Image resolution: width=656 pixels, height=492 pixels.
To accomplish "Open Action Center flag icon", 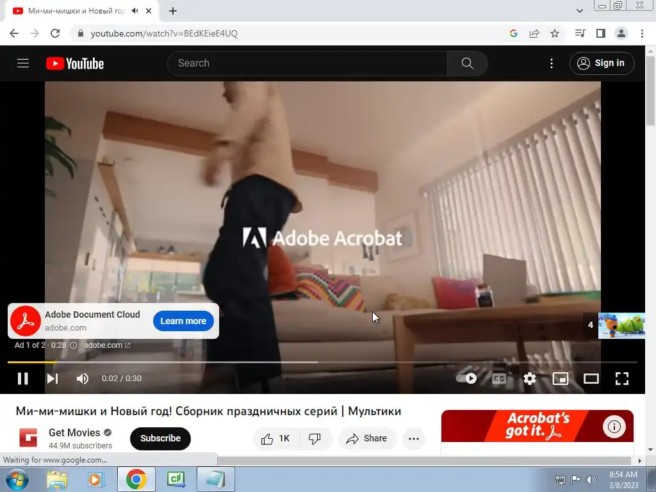I will tap(576, 480).
